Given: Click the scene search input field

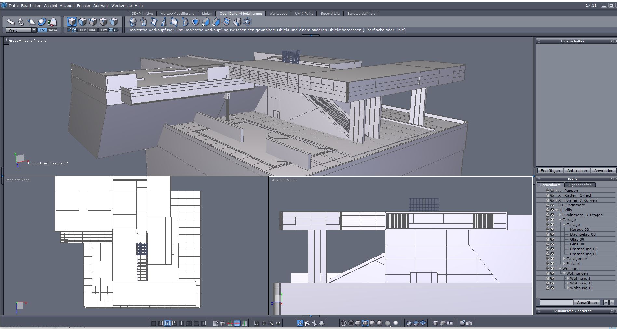Looking at the screenshot, I should click(556, 302).
